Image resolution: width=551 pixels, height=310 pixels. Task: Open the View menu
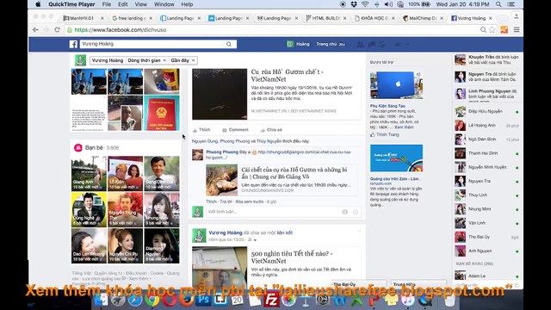[141, 4]
